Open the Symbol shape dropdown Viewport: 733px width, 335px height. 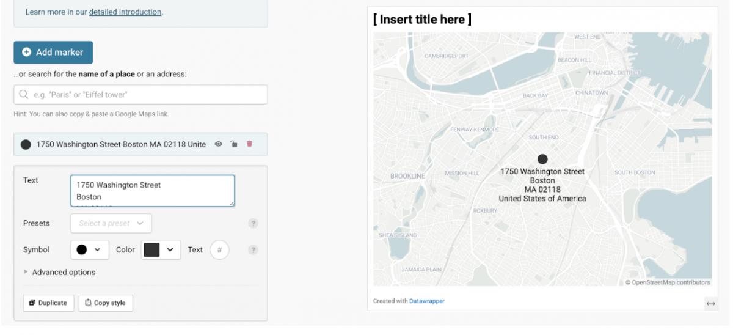coord(90,250)
